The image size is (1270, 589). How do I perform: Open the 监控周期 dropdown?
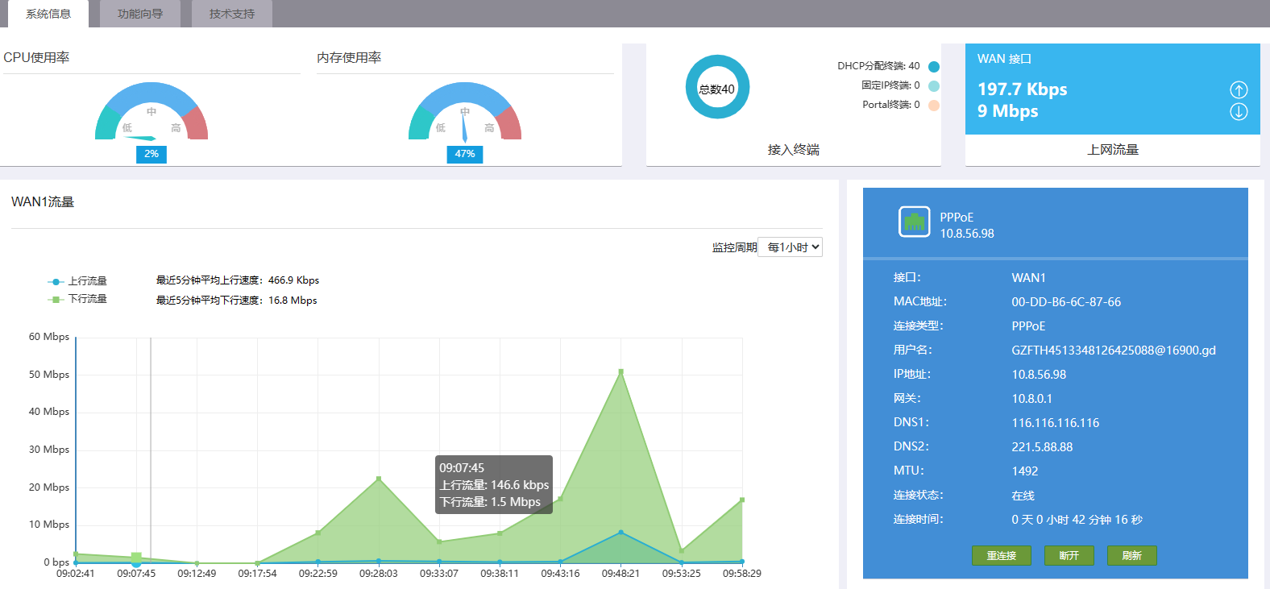pyautogui.click(x=790, y=247)
